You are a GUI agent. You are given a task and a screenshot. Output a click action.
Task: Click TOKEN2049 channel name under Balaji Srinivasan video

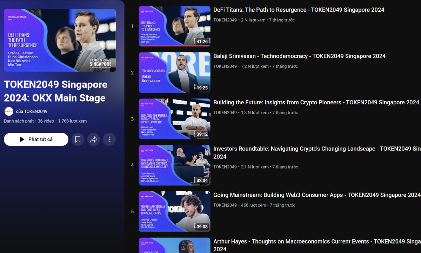[x=225, y=66]
